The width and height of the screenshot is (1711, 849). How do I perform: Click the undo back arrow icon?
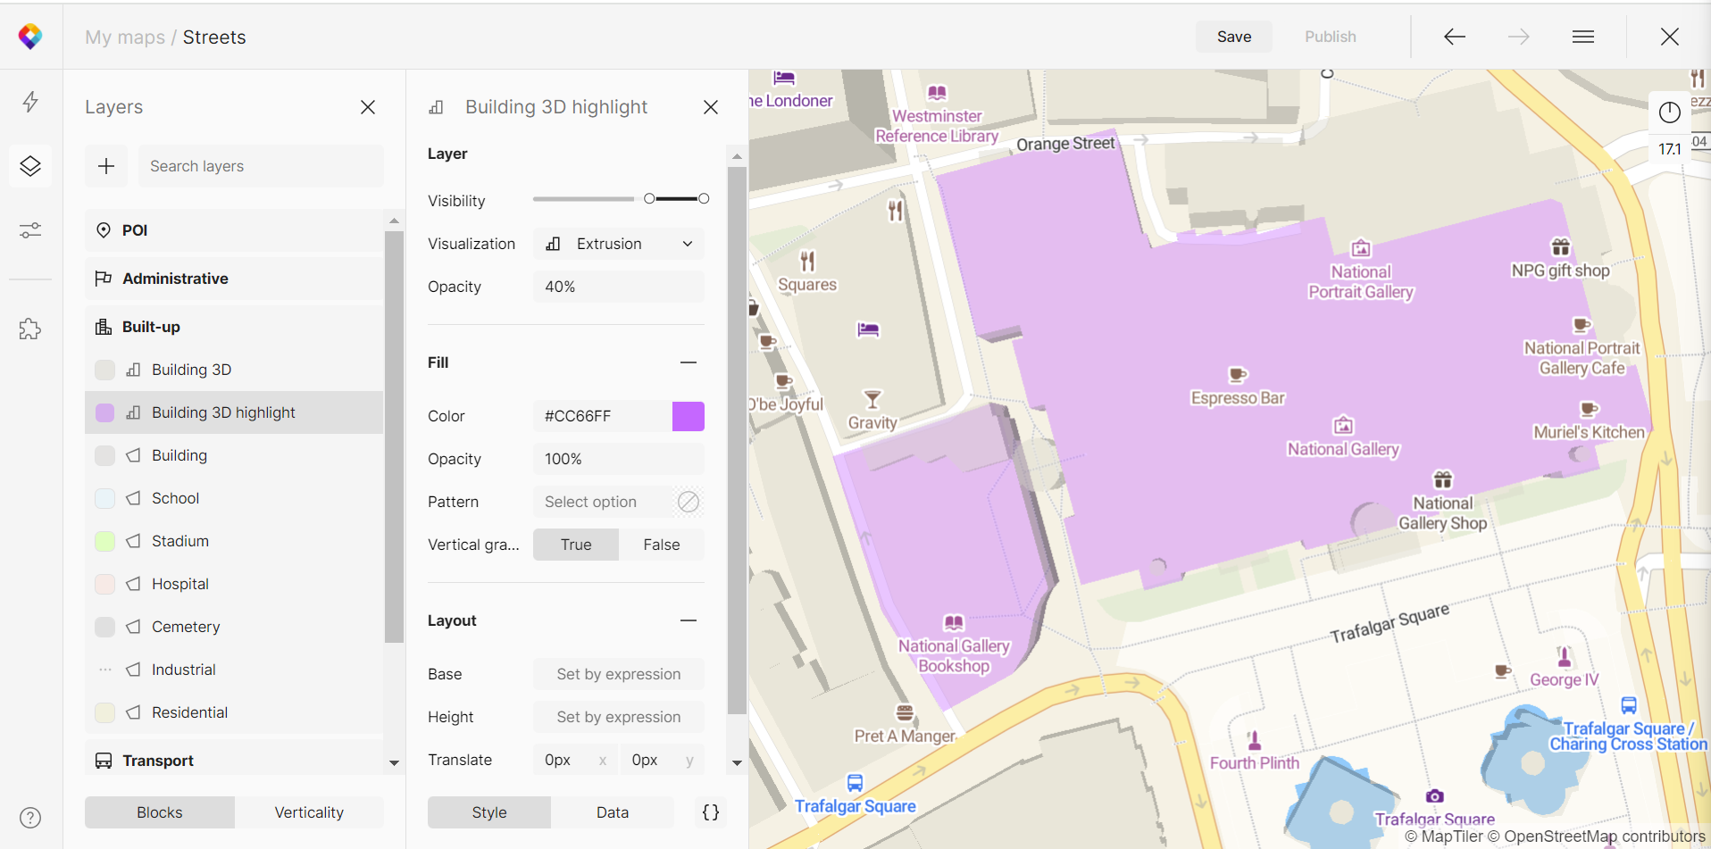tap(1455, 37)
